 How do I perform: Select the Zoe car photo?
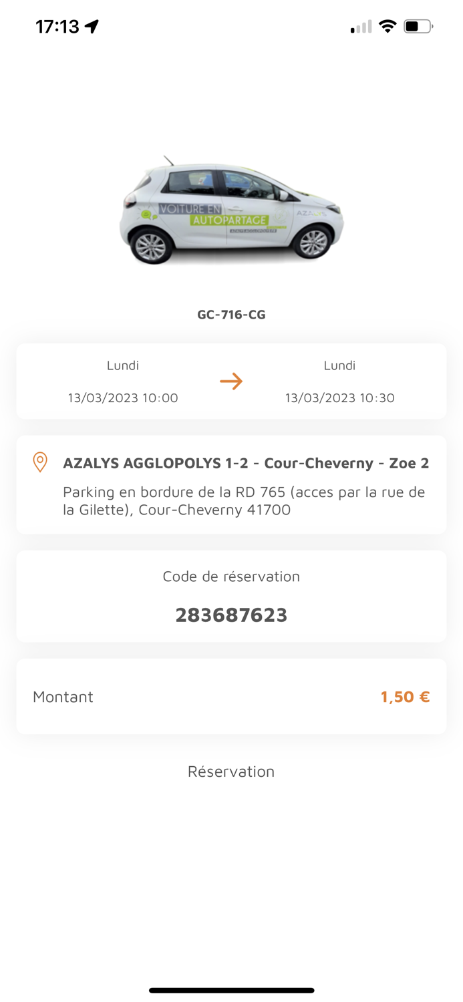[x=232, y=210]
